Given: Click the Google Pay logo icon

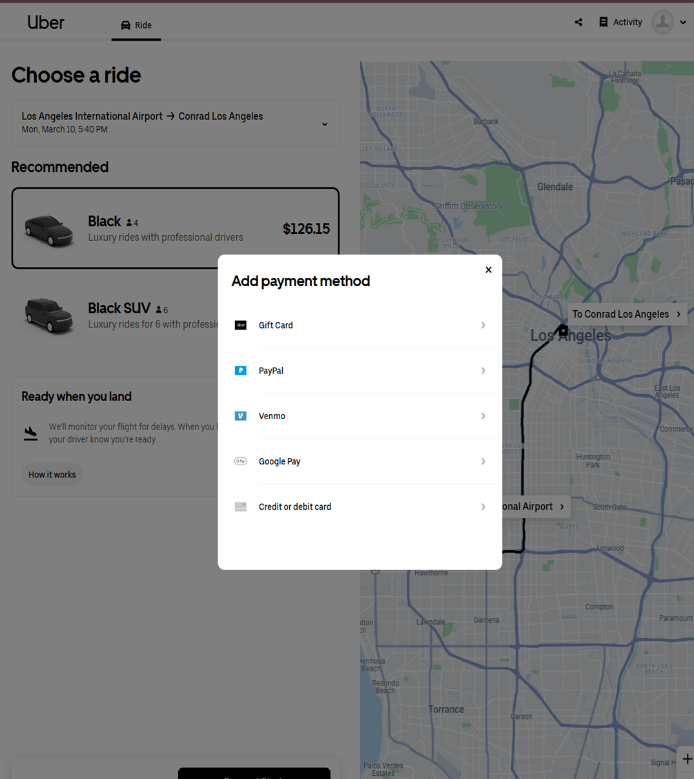Looking at the screenshot, I should click(240, 461).
